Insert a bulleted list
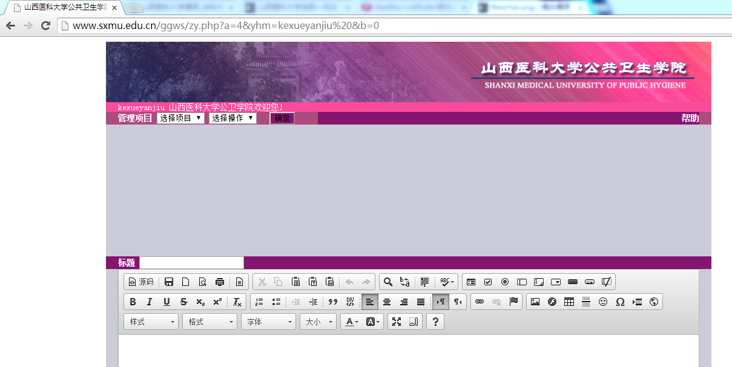This screenshot has height=367, width=732. [x=276, y=302]
